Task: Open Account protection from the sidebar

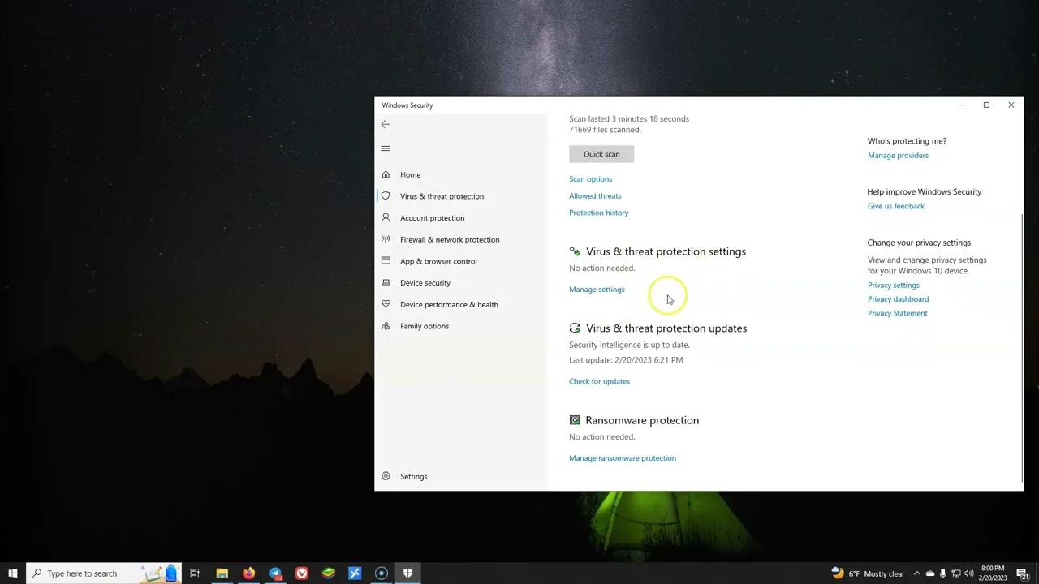Action: pos(432,217)
